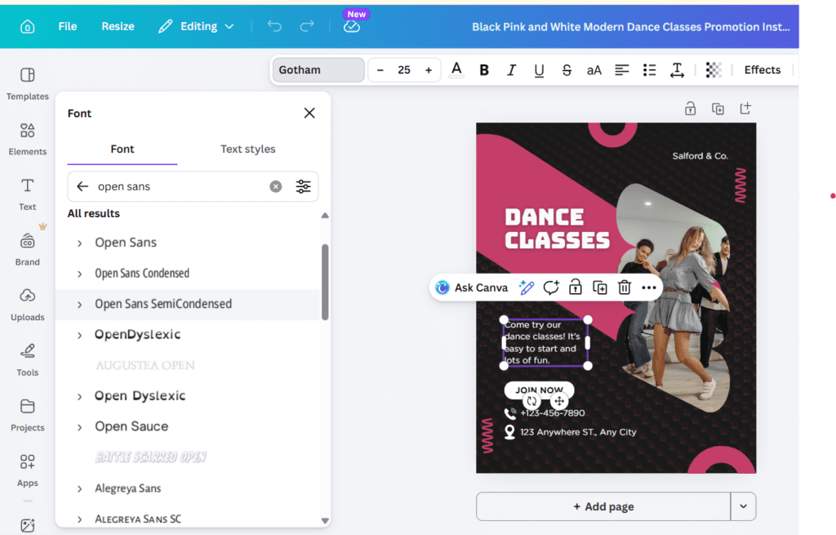This screenshot has width=836, height=535.
Task: Open the File menu
Action: coord(68,26)
